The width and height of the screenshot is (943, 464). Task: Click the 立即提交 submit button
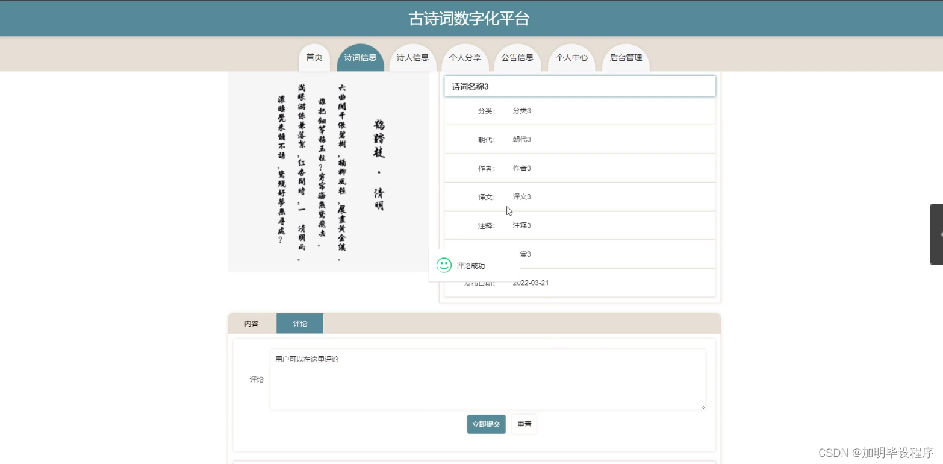[x=485, y=424]
